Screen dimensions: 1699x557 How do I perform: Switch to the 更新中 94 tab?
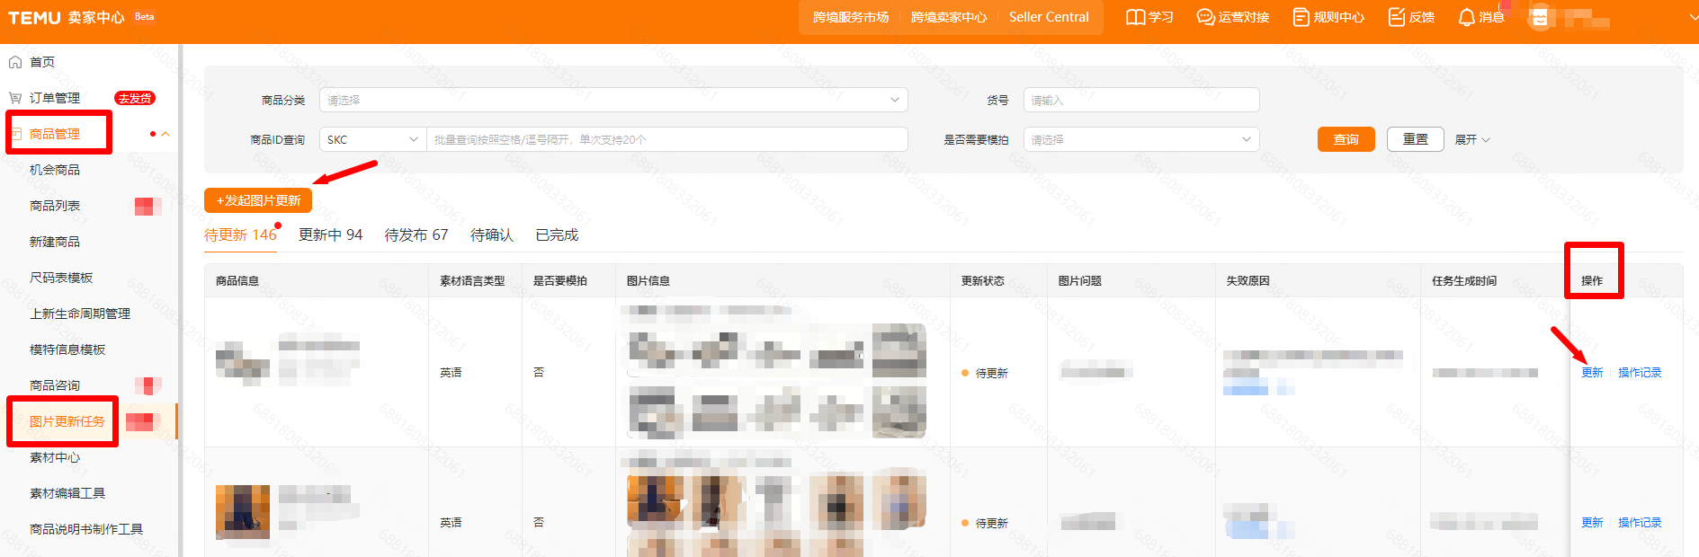click(x=330, y=234)
